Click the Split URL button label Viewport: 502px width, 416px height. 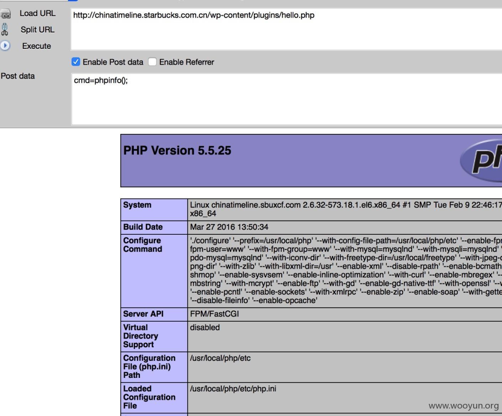38,30
